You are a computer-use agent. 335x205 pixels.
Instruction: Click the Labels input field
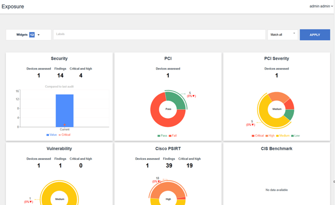(x=159, y=34)
